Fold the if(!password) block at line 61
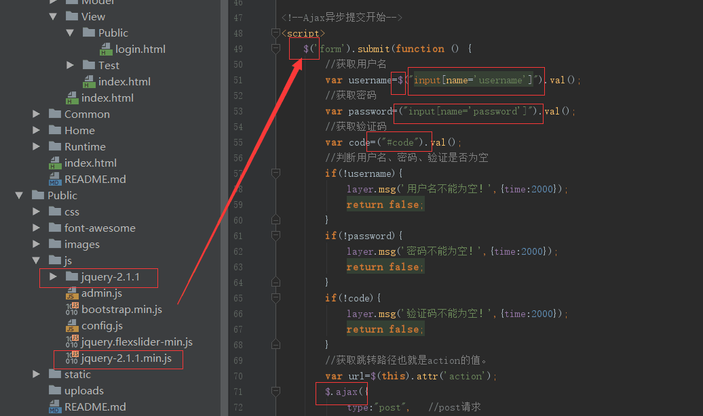 coord(275,236)
